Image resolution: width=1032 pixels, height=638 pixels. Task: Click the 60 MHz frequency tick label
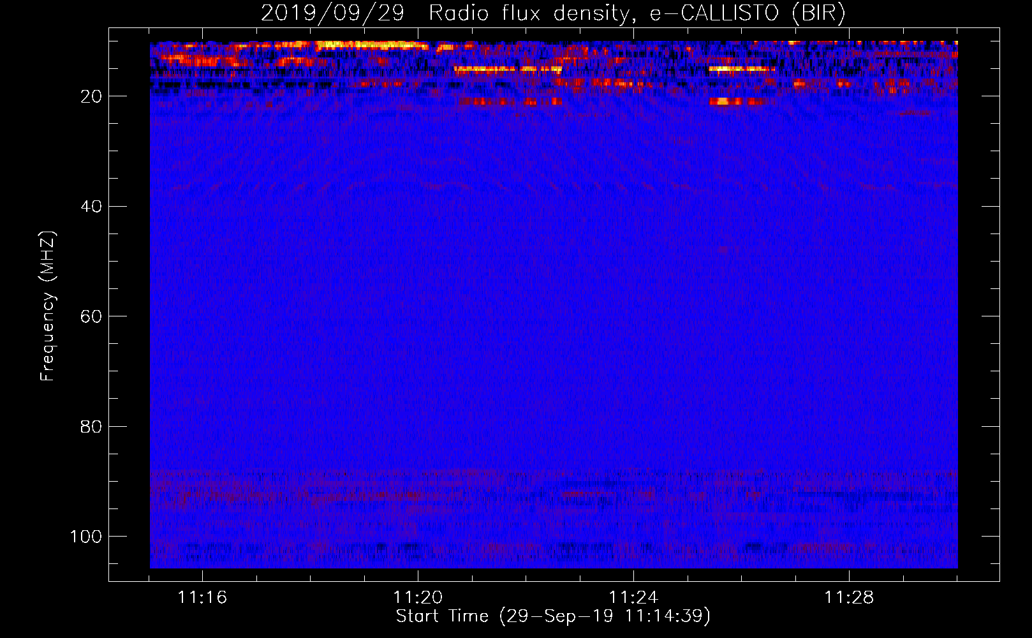click(91, 316)
